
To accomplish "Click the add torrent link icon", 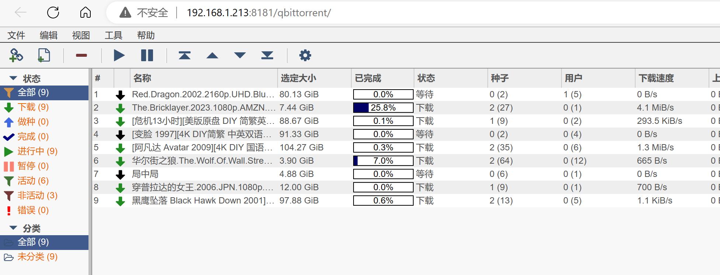I will pyautogui.click(x=16, y=56).
